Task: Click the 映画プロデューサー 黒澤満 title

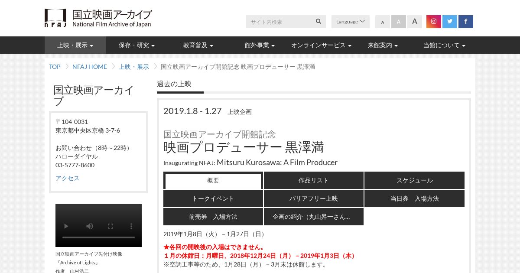Action: [x=244, y=147]
